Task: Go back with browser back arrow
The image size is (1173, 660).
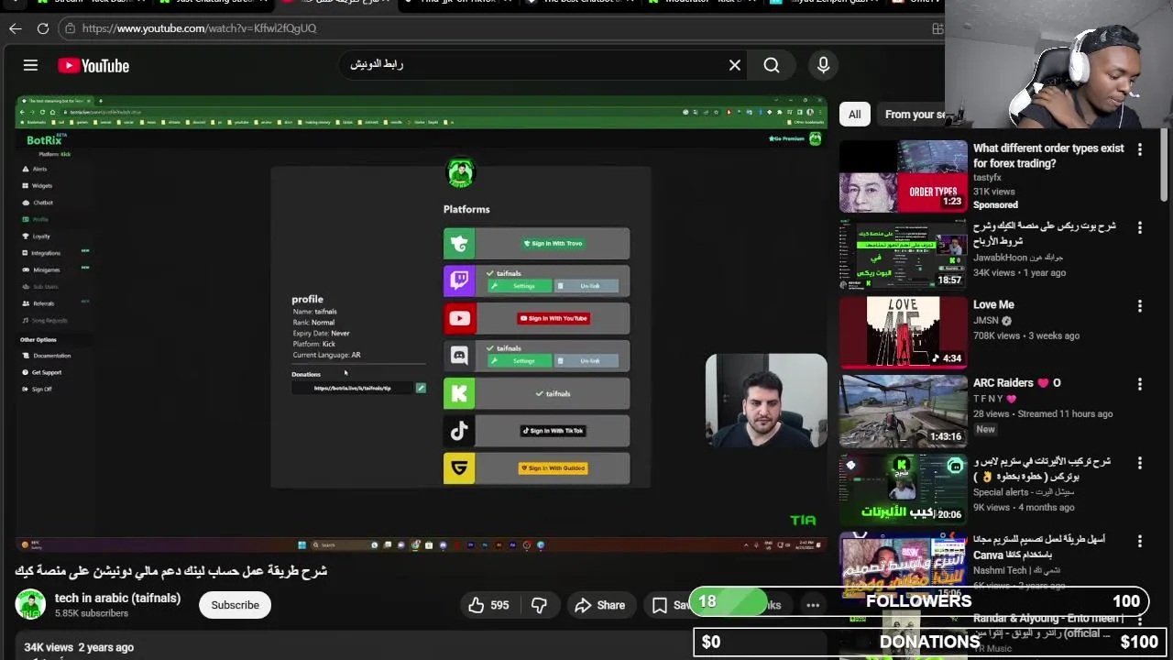Action: [x=16, y=28]
